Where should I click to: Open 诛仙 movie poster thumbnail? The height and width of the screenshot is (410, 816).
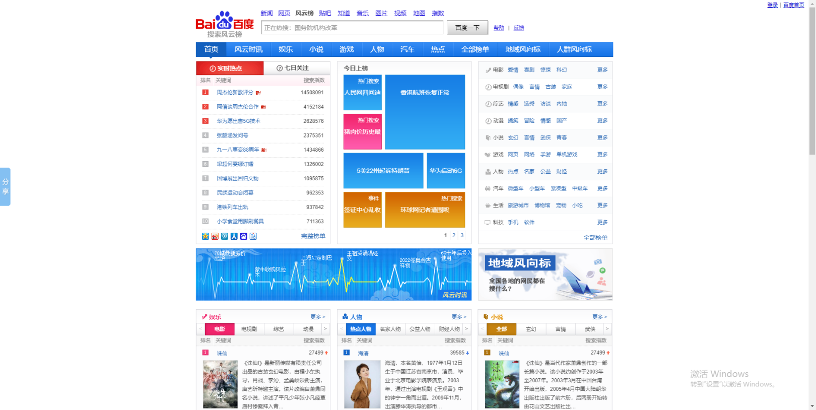click(x=220, y=384)
